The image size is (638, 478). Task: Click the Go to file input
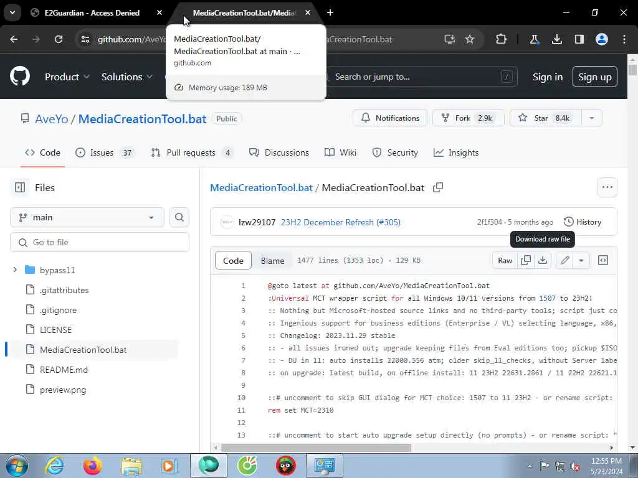[x=100, y=242]
